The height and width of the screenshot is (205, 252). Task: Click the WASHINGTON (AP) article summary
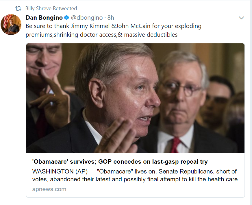click(x=135, y=175)
